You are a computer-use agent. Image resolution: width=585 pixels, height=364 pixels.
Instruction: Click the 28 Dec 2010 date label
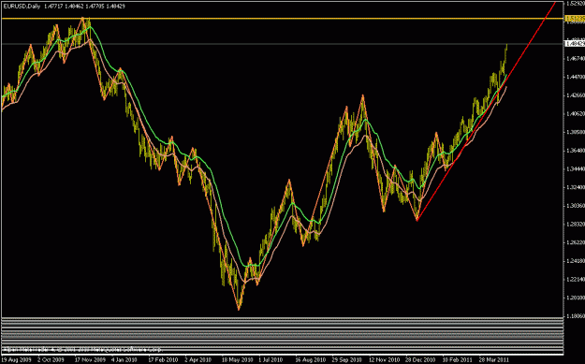click(x=420, y=360)
